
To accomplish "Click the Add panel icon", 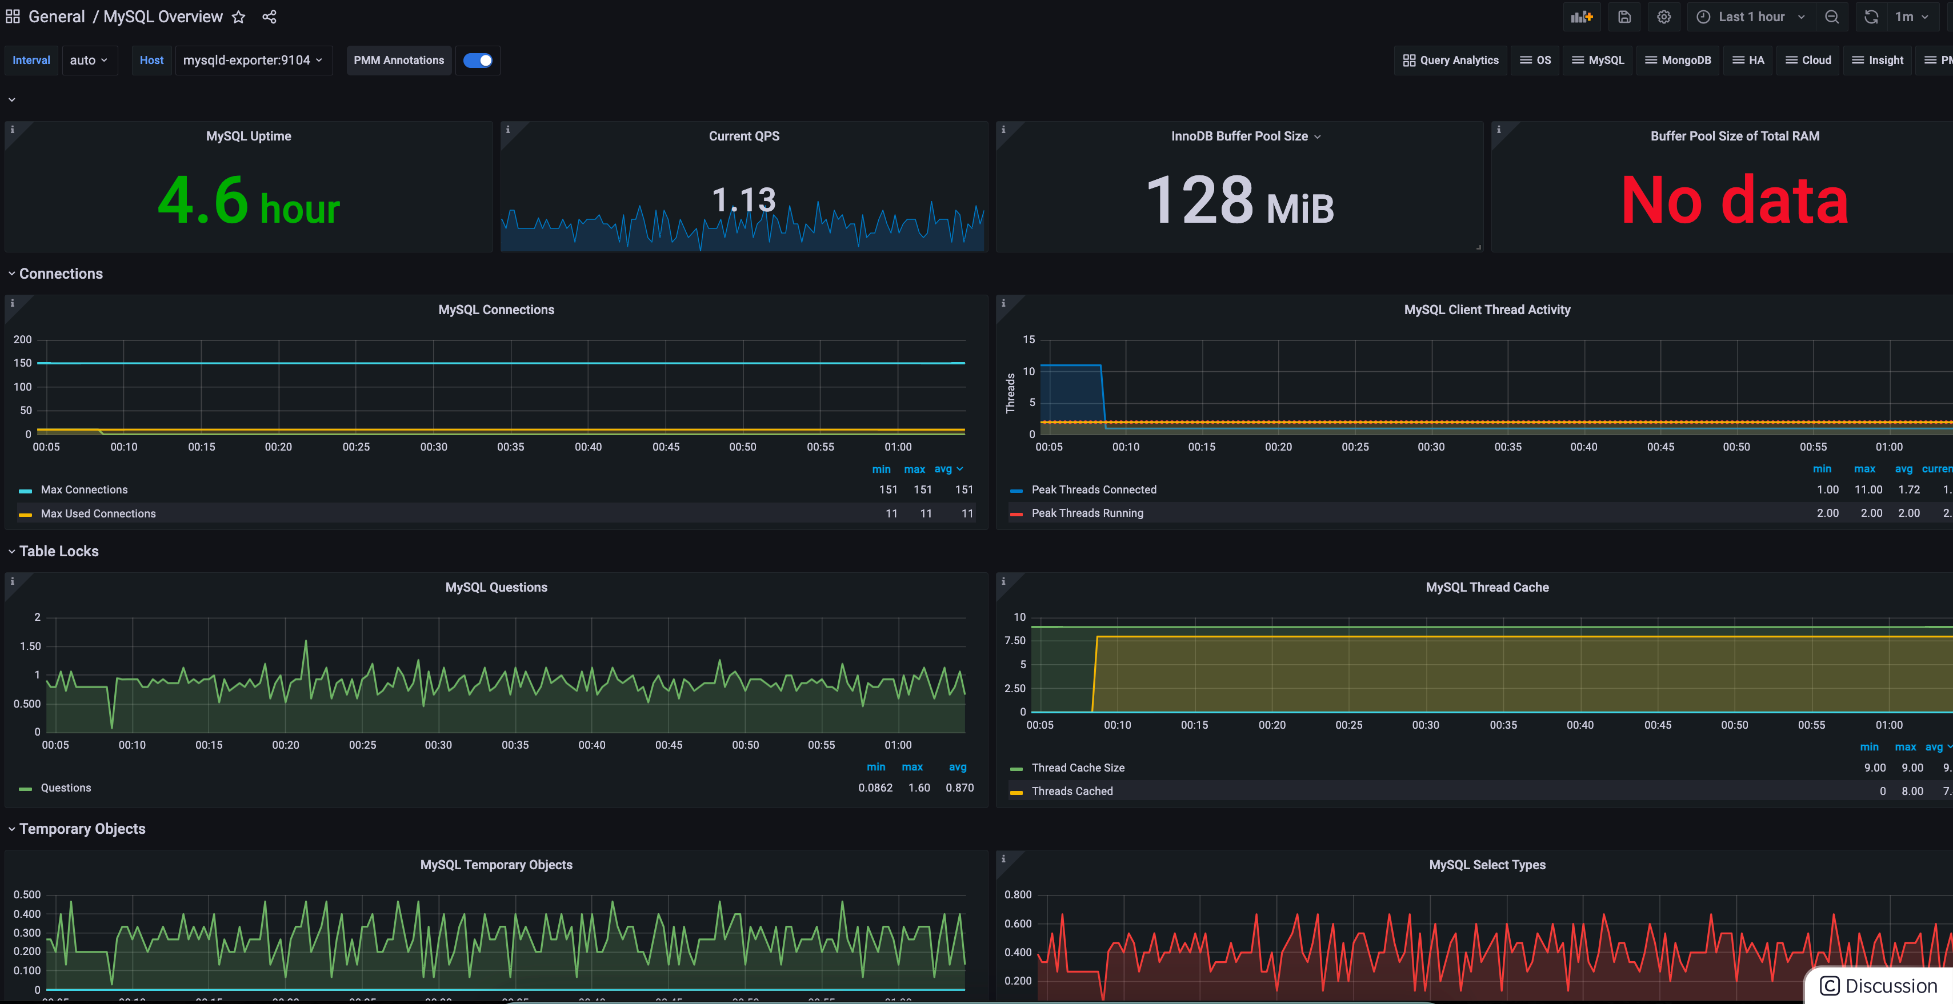I will pyautogui.click(x=1582, y=17).
